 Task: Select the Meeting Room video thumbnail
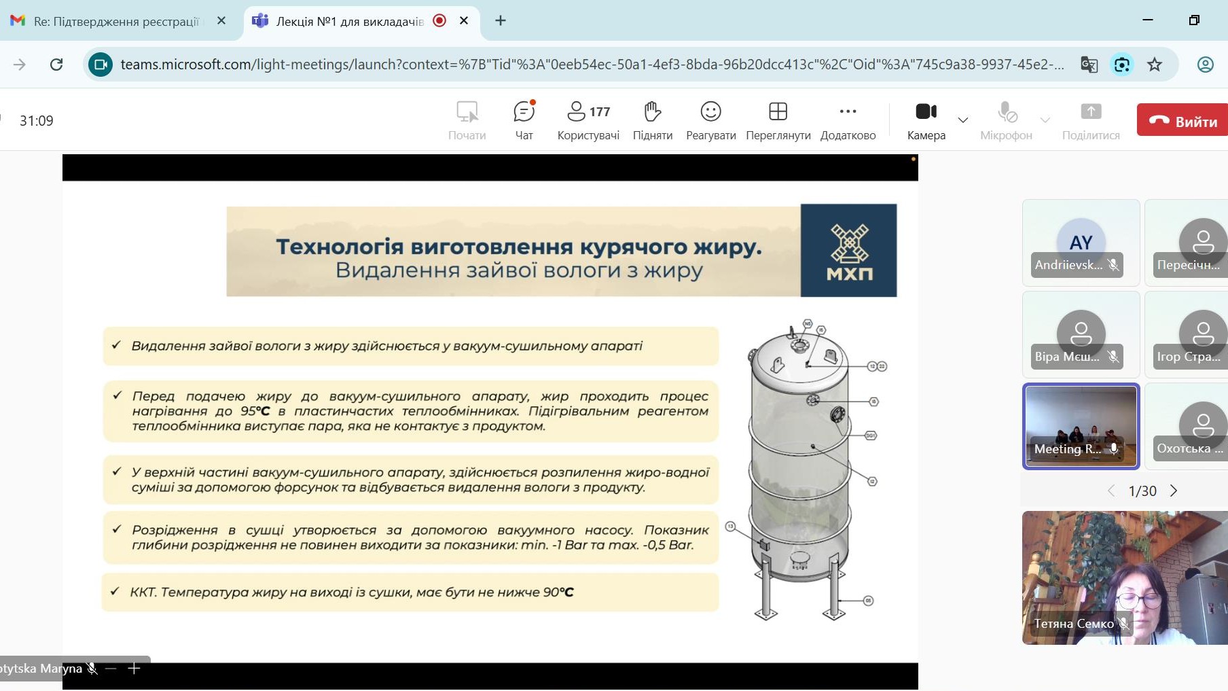point(1081,426)
